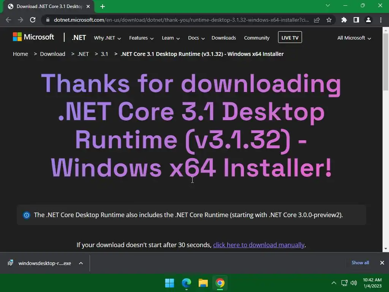Click Show all downloads
The image size is (389, 292).
click(360, 263)
